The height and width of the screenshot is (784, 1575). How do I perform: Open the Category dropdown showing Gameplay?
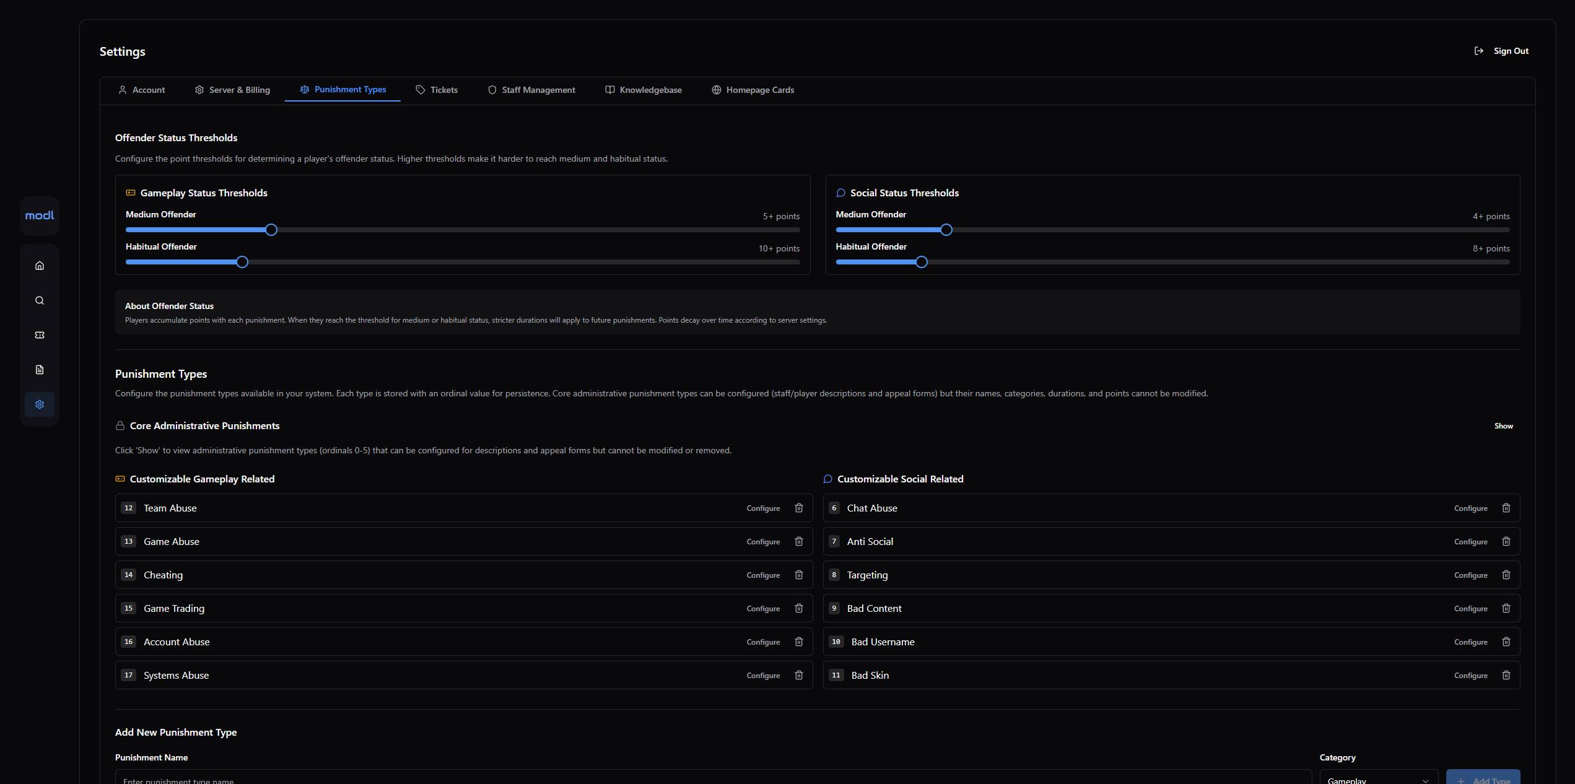coord(1379,778)
